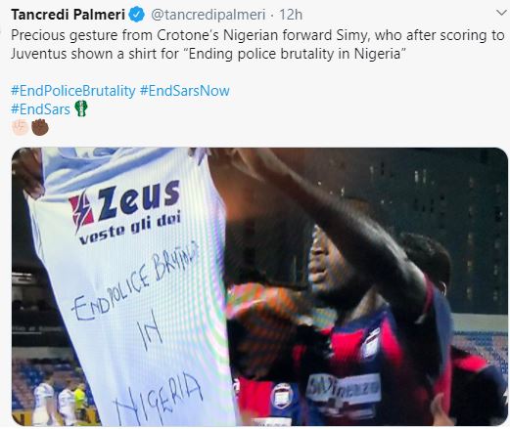
Task: Click the End Police Brutality handwriting
Action: point(135,280)
